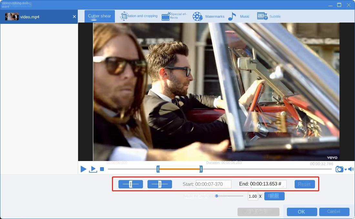This screenshot has width=355, height=219.
Task: Click the second blue cut marker button
Action: (x=159, y=184)
